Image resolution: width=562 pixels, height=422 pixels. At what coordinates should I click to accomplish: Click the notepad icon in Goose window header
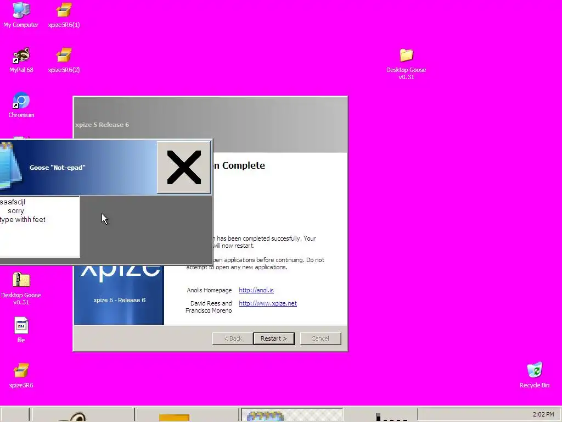click(10, 165)
